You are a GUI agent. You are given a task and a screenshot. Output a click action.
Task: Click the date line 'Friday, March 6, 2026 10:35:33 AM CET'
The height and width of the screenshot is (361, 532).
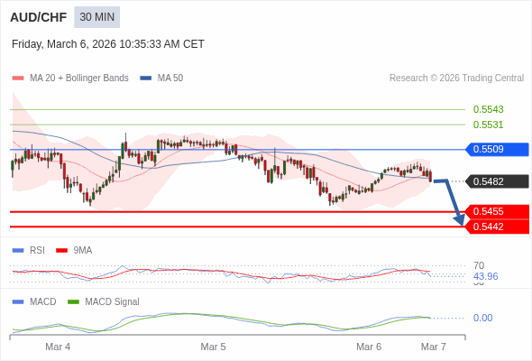(108, 44)
